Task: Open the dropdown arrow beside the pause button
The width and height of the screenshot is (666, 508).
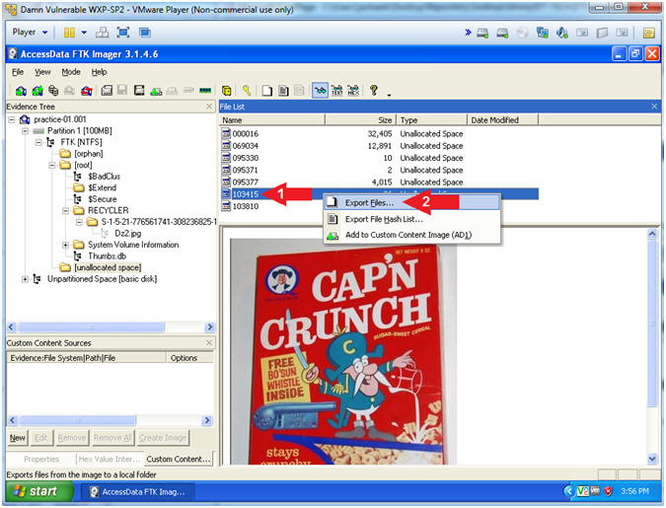Action: (x=84, y=33)
